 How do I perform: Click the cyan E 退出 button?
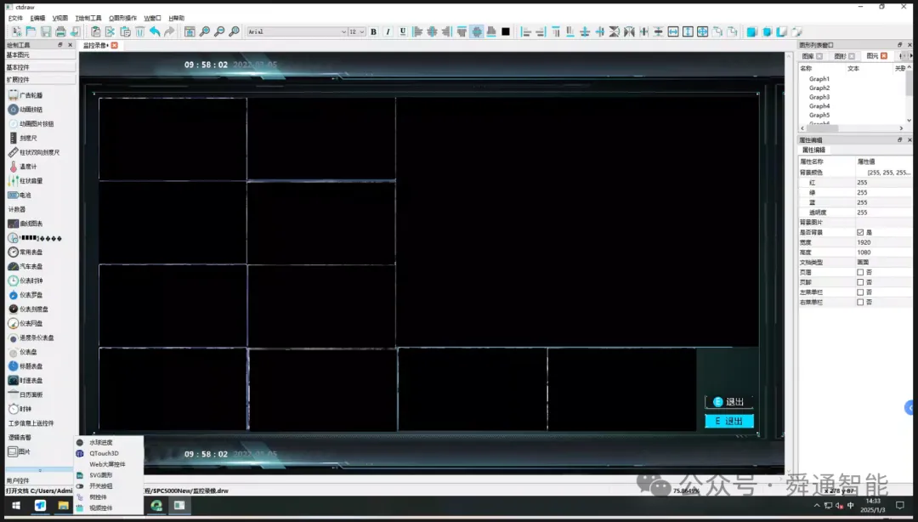click(x=729, y=421)
